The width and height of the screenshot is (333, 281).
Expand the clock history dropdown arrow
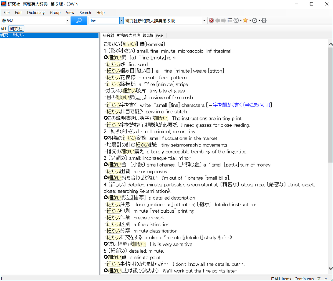pos(259,21)
